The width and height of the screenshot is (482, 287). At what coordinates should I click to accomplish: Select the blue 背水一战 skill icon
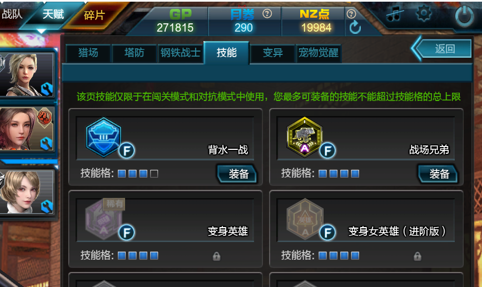103,137
